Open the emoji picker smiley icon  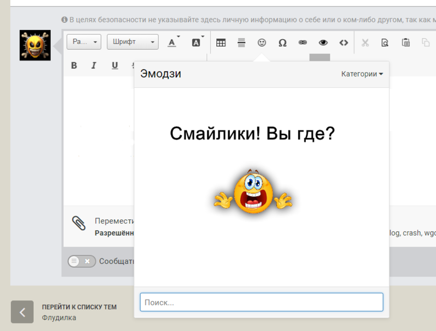pos(262,42)
